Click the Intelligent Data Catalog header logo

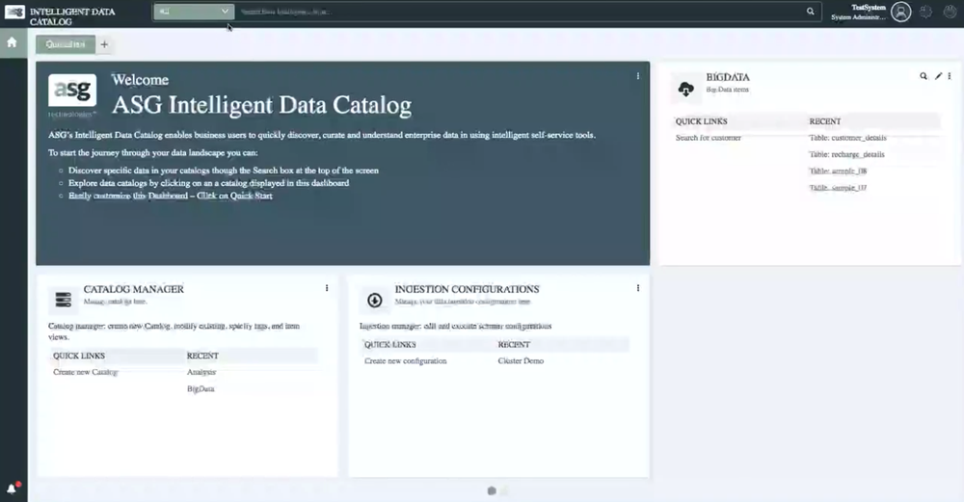point(14,12)
